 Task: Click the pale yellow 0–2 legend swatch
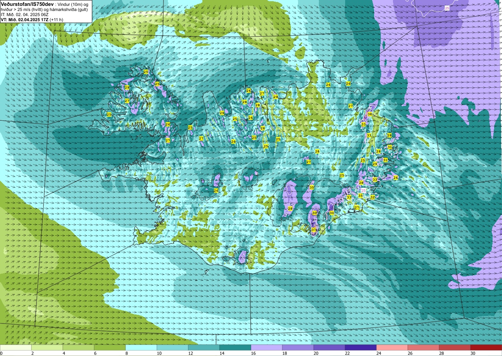16,347
